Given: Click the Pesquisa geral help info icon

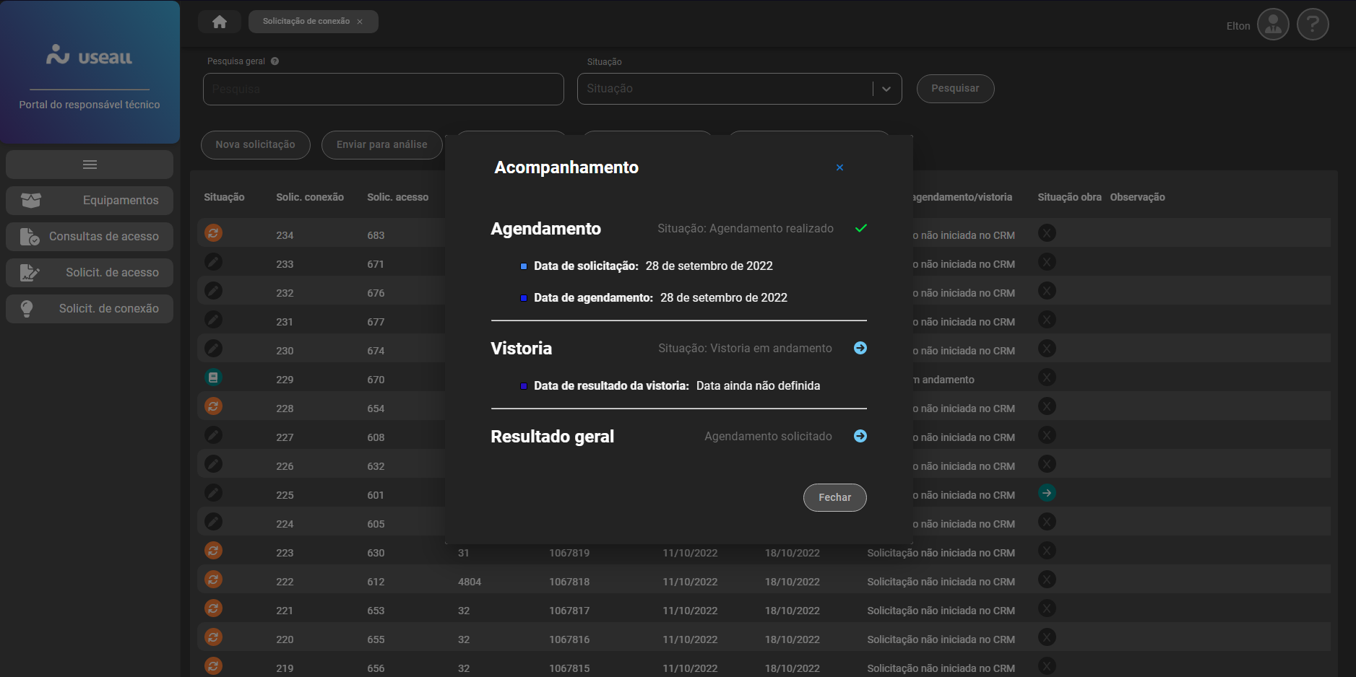Looking at the screenshot, I should pos(275,61).
